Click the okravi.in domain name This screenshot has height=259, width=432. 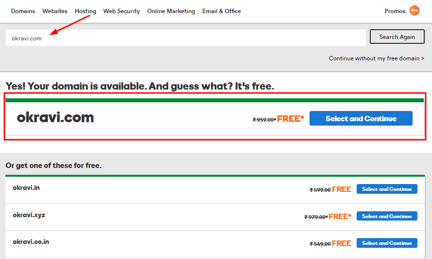(26, 188)
